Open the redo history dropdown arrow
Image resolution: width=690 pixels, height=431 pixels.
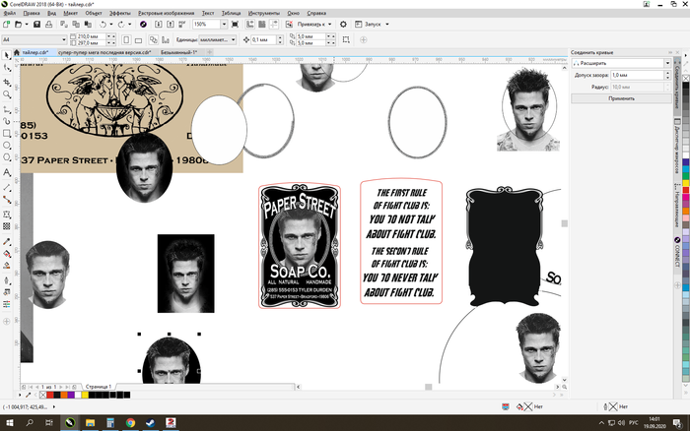(x=129, y=25)
